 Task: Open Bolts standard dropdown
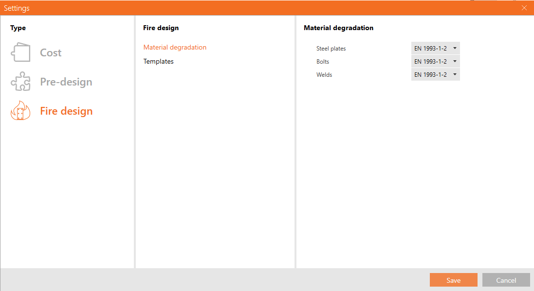click(x=436, y=62)
